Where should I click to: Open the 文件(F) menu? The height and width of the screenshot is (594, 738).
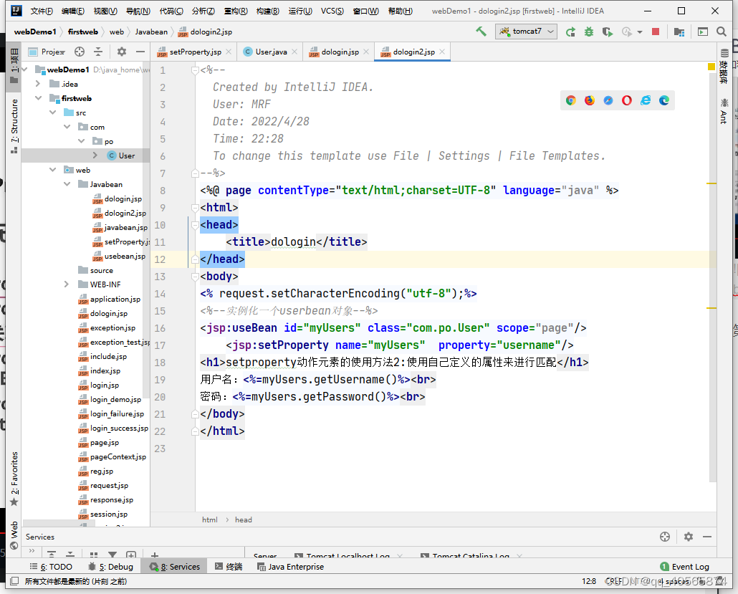click(x=42, y=11)
